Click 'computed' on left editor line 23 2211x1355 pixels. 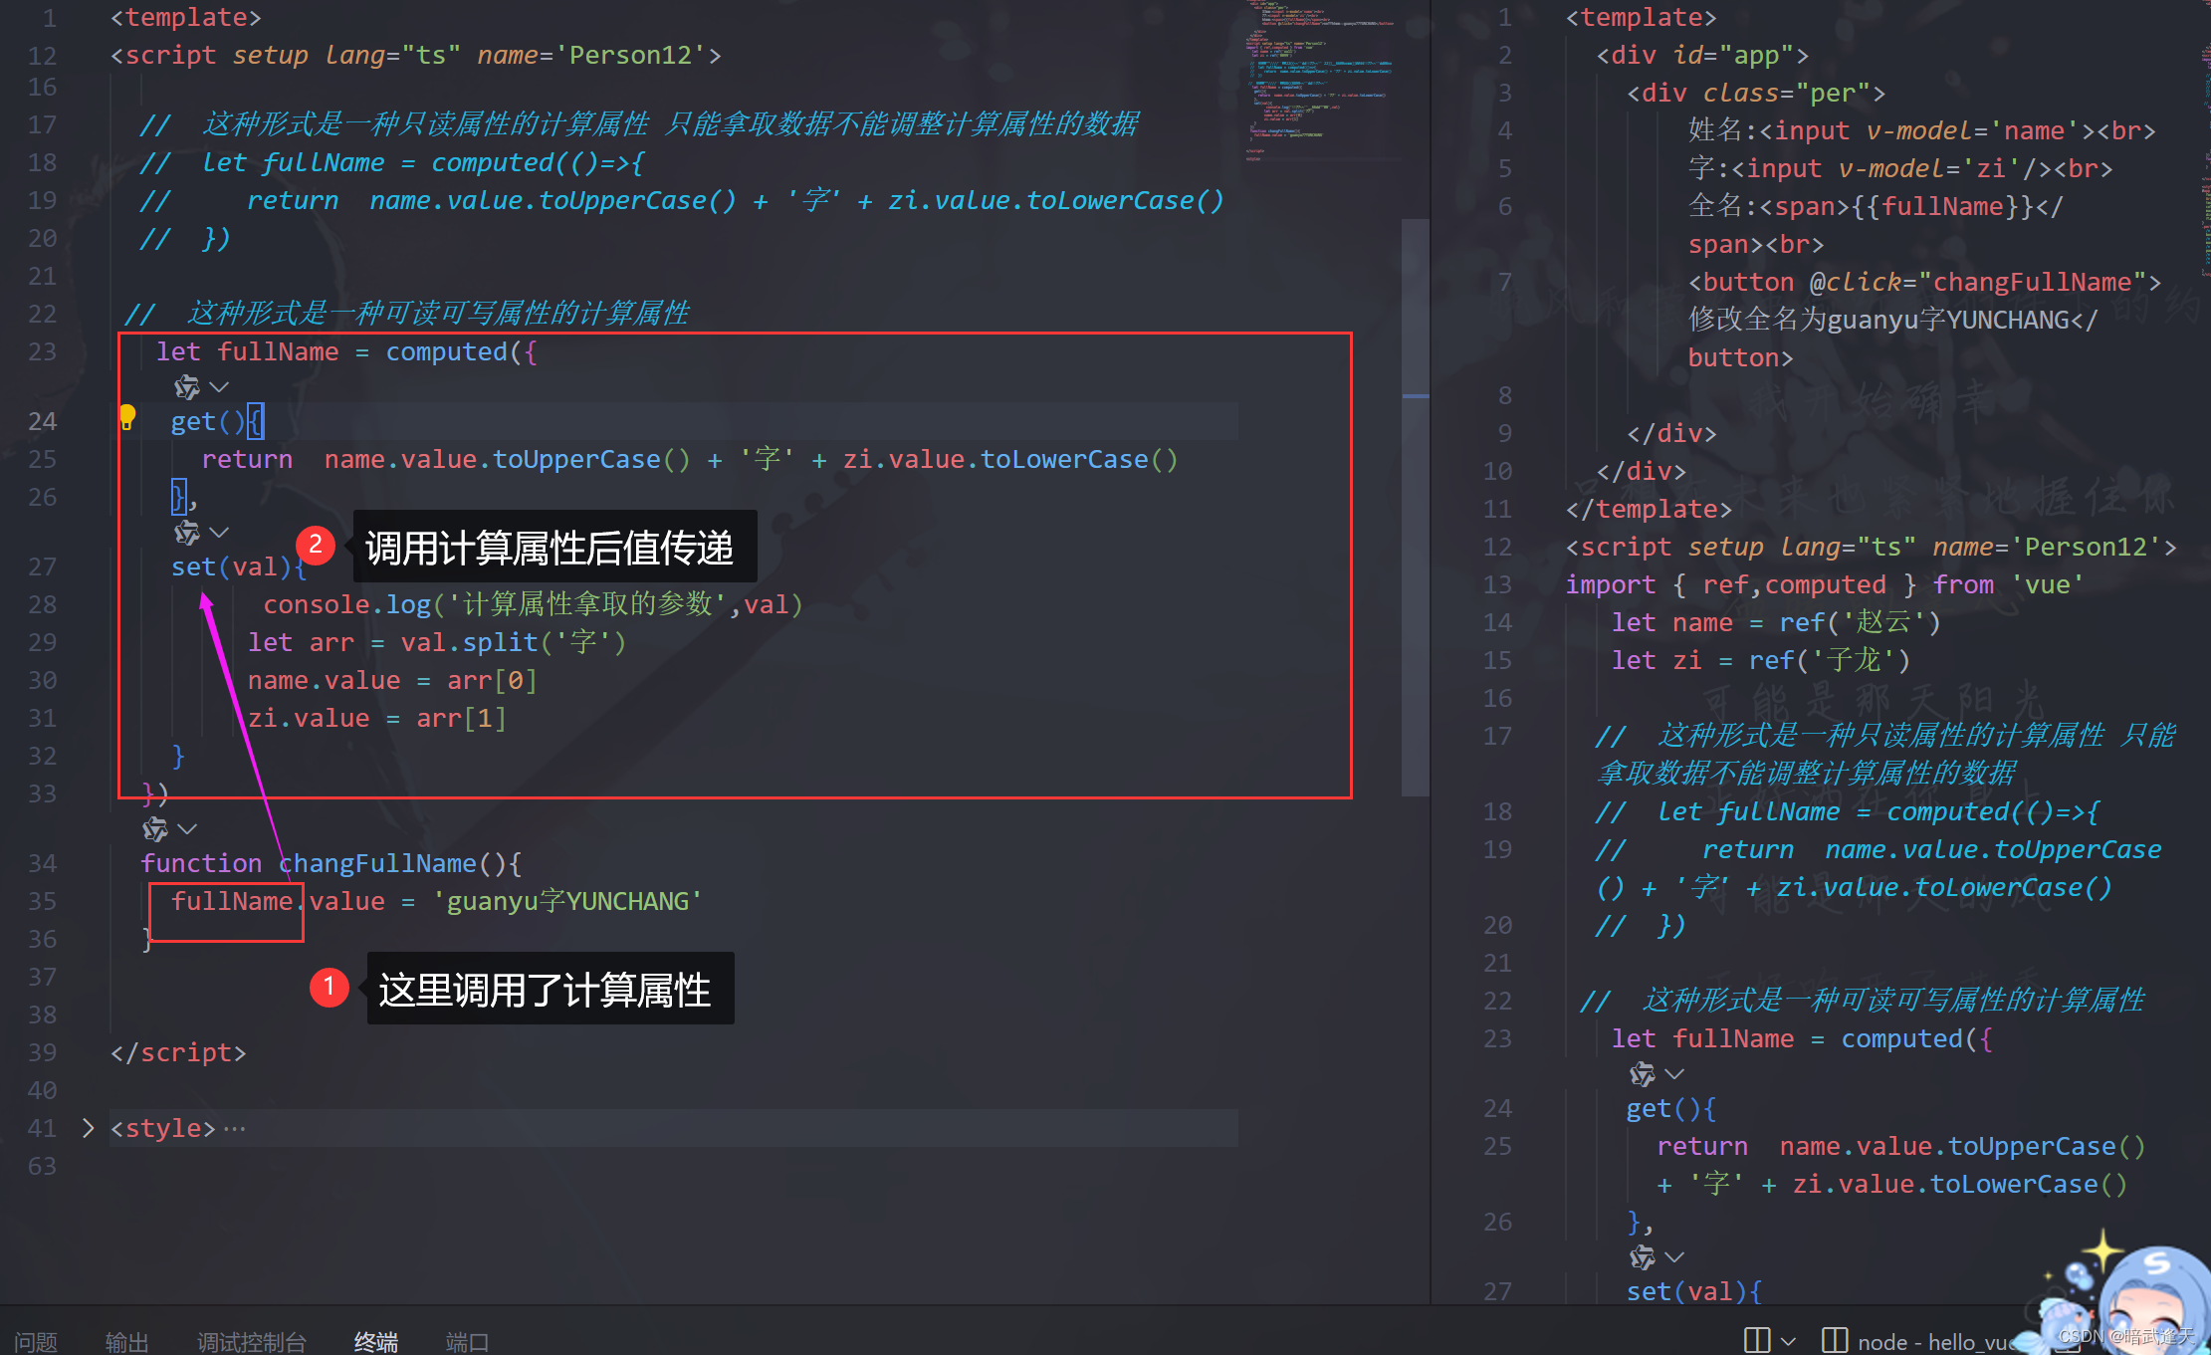click(446, 351)
